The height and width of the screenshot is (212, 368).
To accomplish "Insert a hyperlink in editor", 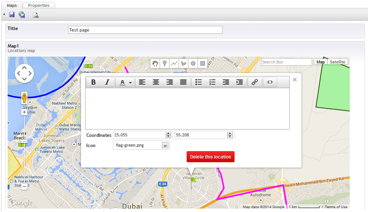I will [x=255, y=82].
